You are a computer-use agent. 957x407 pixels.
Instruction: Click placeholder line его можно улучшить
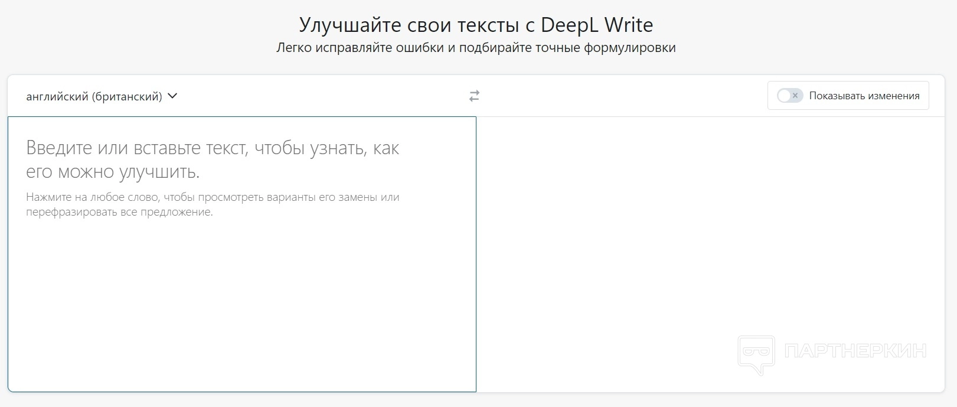(x=113, y=172)
